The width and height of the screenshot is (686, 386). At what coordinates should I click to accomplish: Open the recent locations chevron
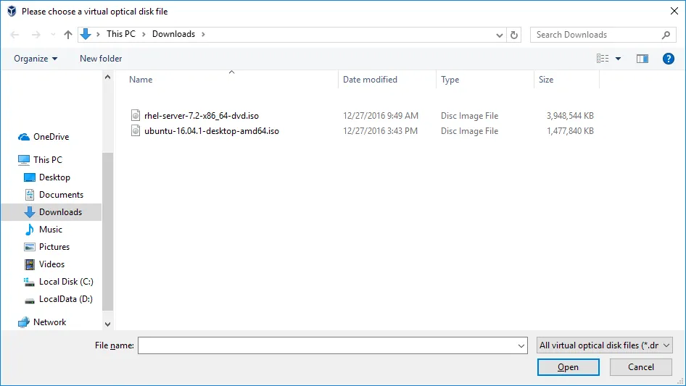[53, 35]
